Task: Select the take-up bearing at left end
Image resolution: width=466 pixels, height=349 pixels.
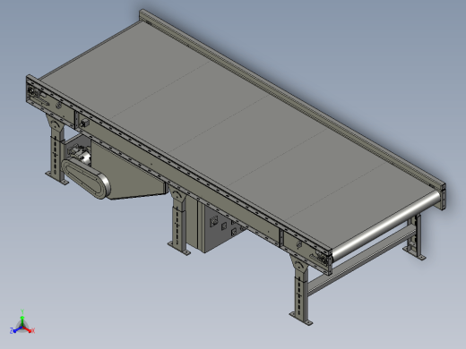Action: pyautogui.click(x=33, y=92)
